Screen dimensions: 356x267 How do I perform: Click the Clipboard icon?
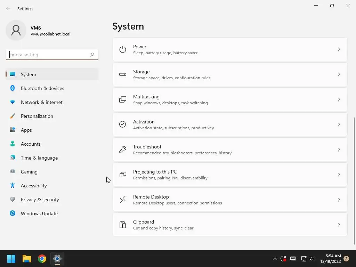pos(123,225)
